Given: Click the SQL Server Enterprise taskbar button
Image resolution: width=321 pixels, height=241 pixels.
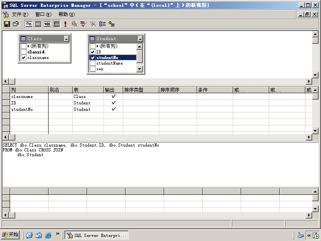Looking at the screenshot, I should point(97,235).
